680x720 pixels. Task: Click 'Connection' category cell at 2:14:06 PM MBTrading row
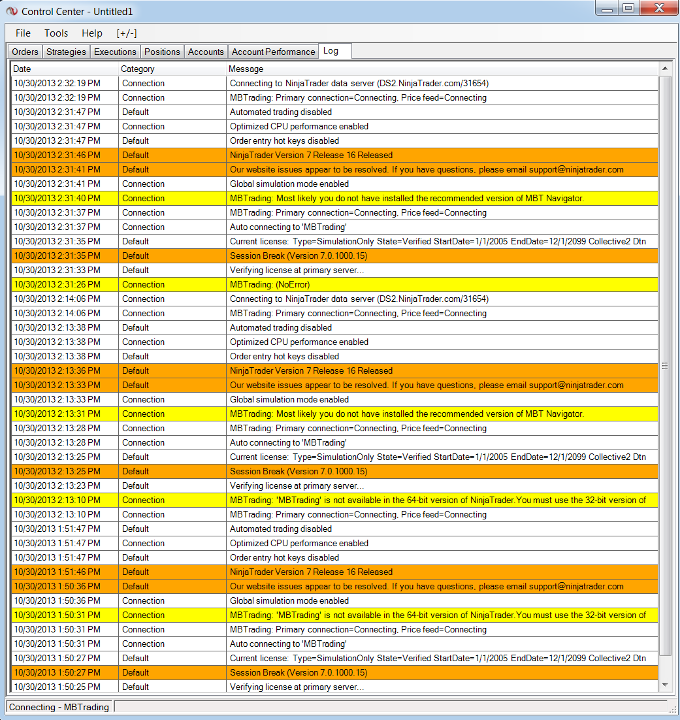tap(172, 313)
